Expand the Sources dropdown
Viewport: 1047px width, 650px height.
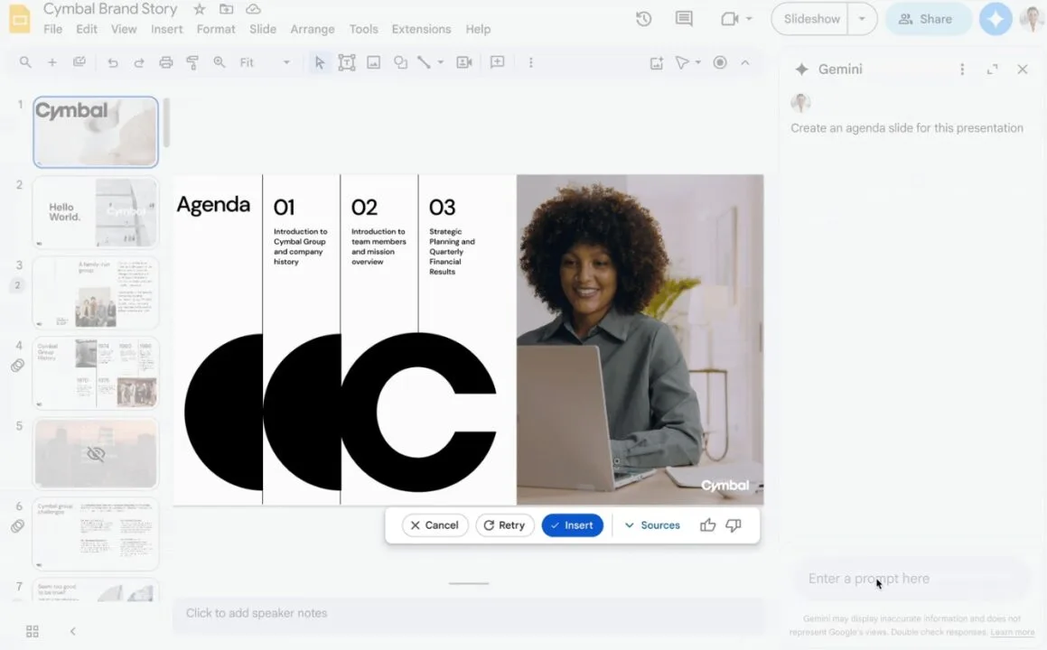click(652, 525)
